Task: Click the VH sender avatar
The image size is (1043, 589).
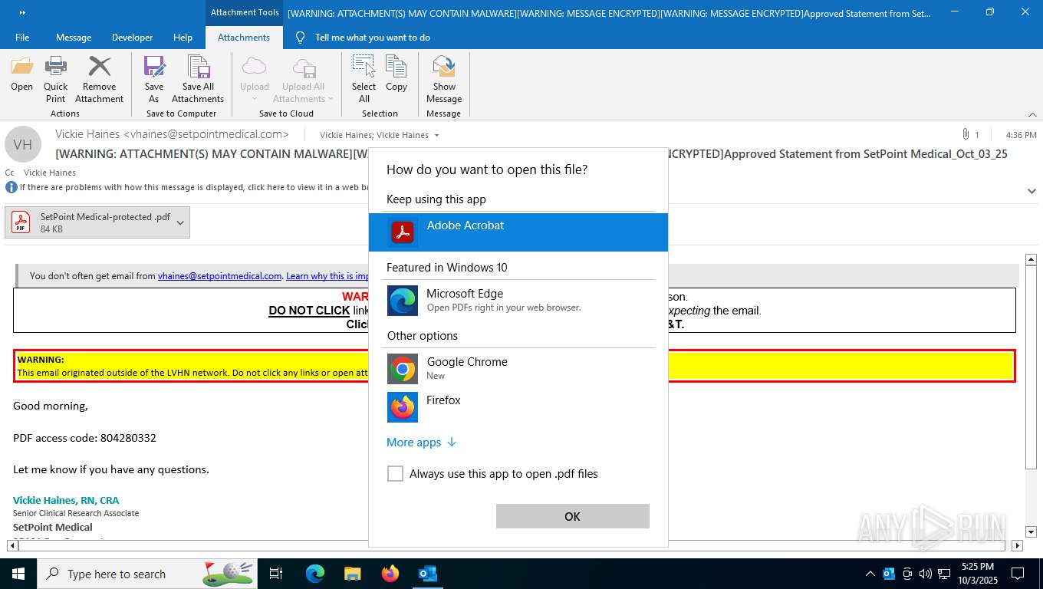Action: click(23, 144)
